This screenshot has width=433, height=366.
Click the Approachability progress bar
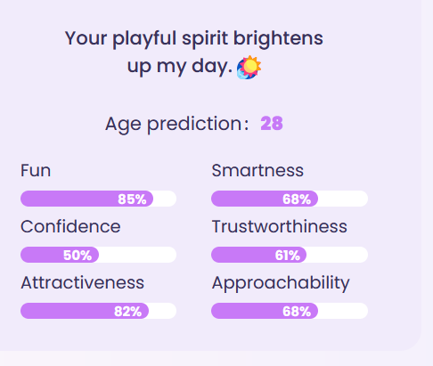coord(290,311)
